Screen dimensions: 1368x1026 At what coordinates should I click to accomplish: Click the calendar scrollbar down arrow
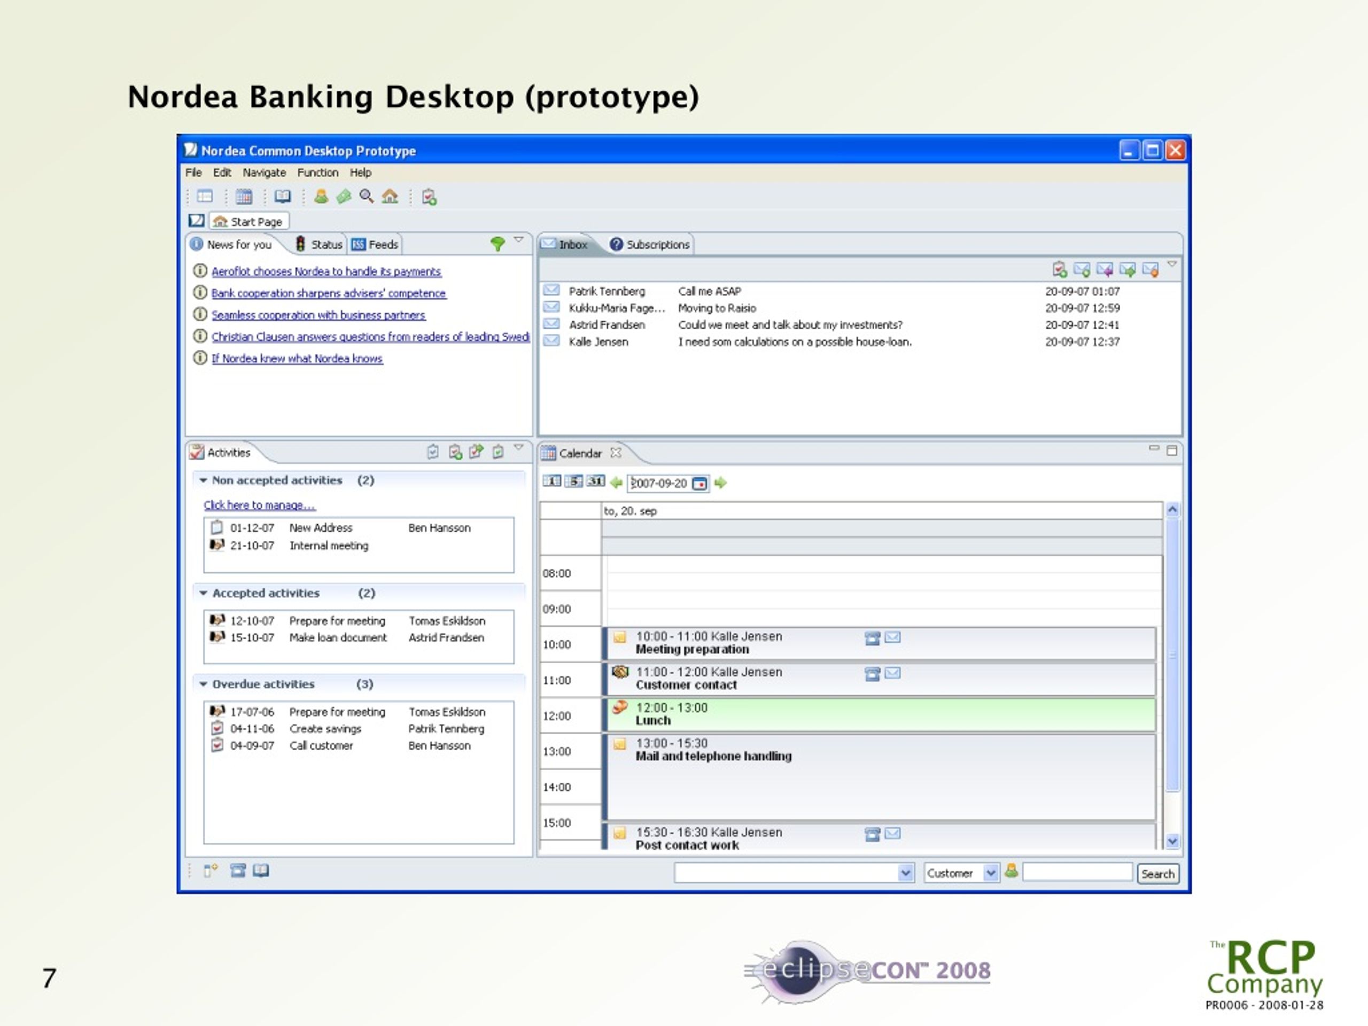1172,841
